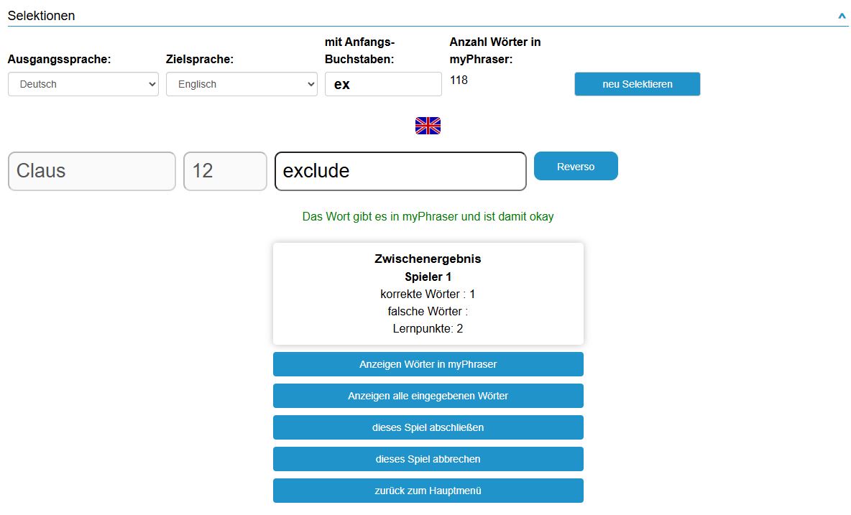Click the player name field 'Claus'
851x515 pixels.
click(x=92, y=171)
